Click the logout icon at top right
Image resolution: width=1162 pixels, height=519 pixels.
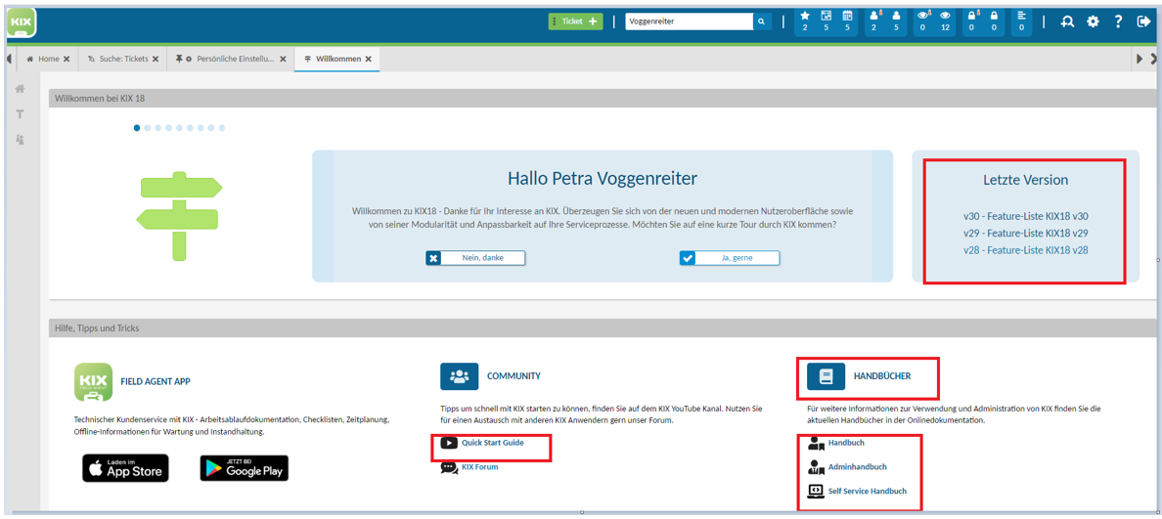point(1143,22)
